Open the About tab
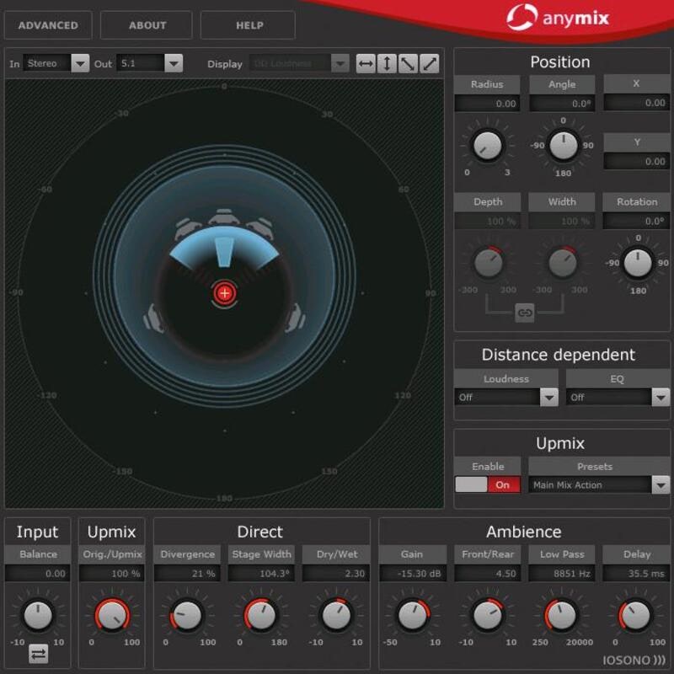The image size is (674, 674). 147,25
